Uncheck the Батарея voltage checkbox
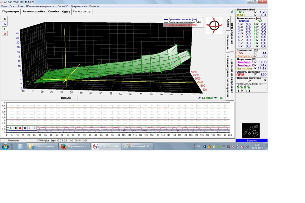This screenshot has width=305, height=203. click(256, 68)
